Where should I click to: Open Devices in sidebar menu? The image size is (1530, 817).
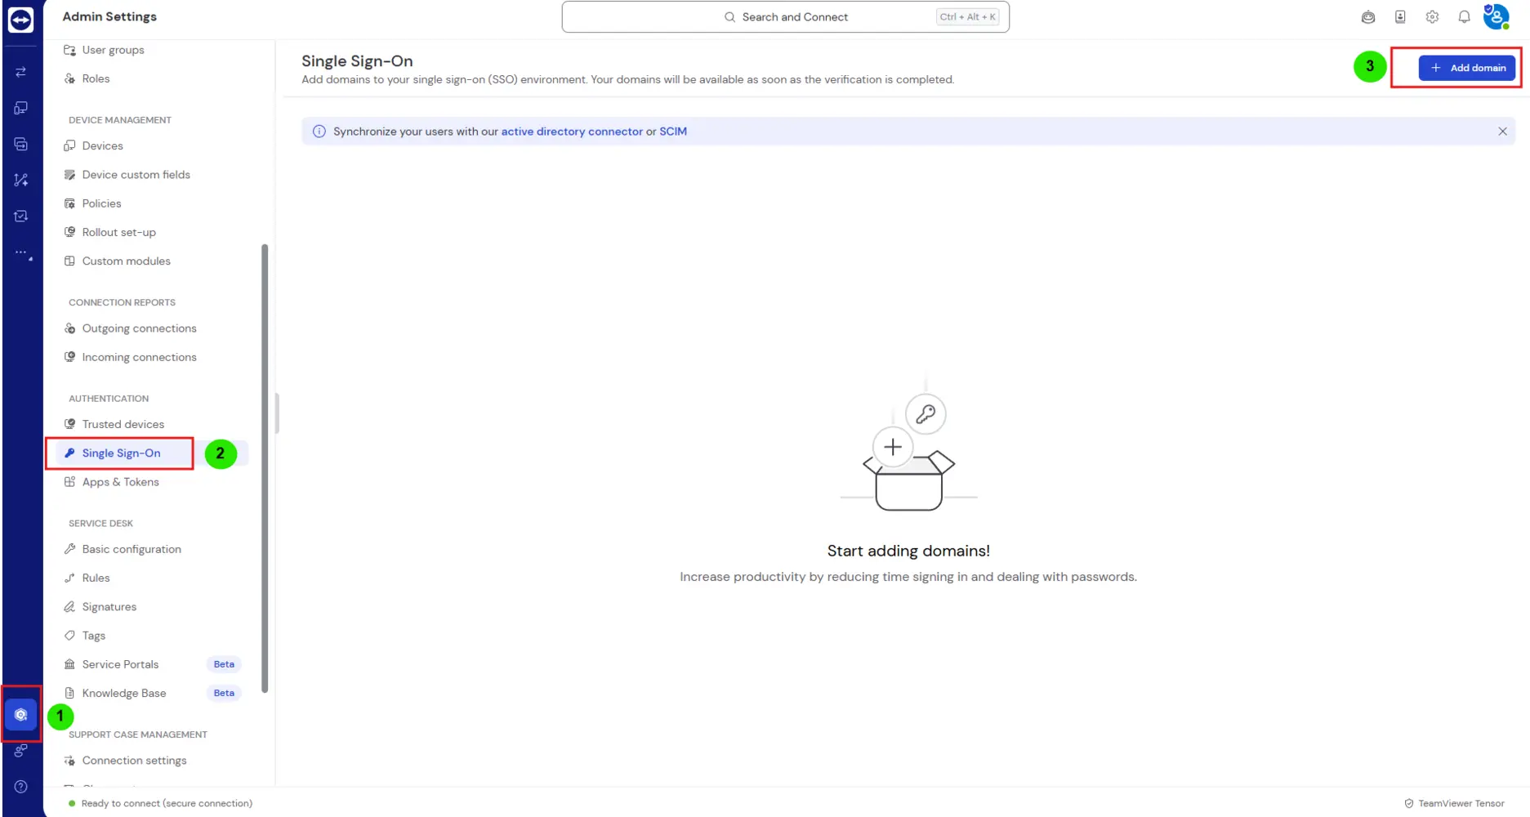(x=102, y=145)
